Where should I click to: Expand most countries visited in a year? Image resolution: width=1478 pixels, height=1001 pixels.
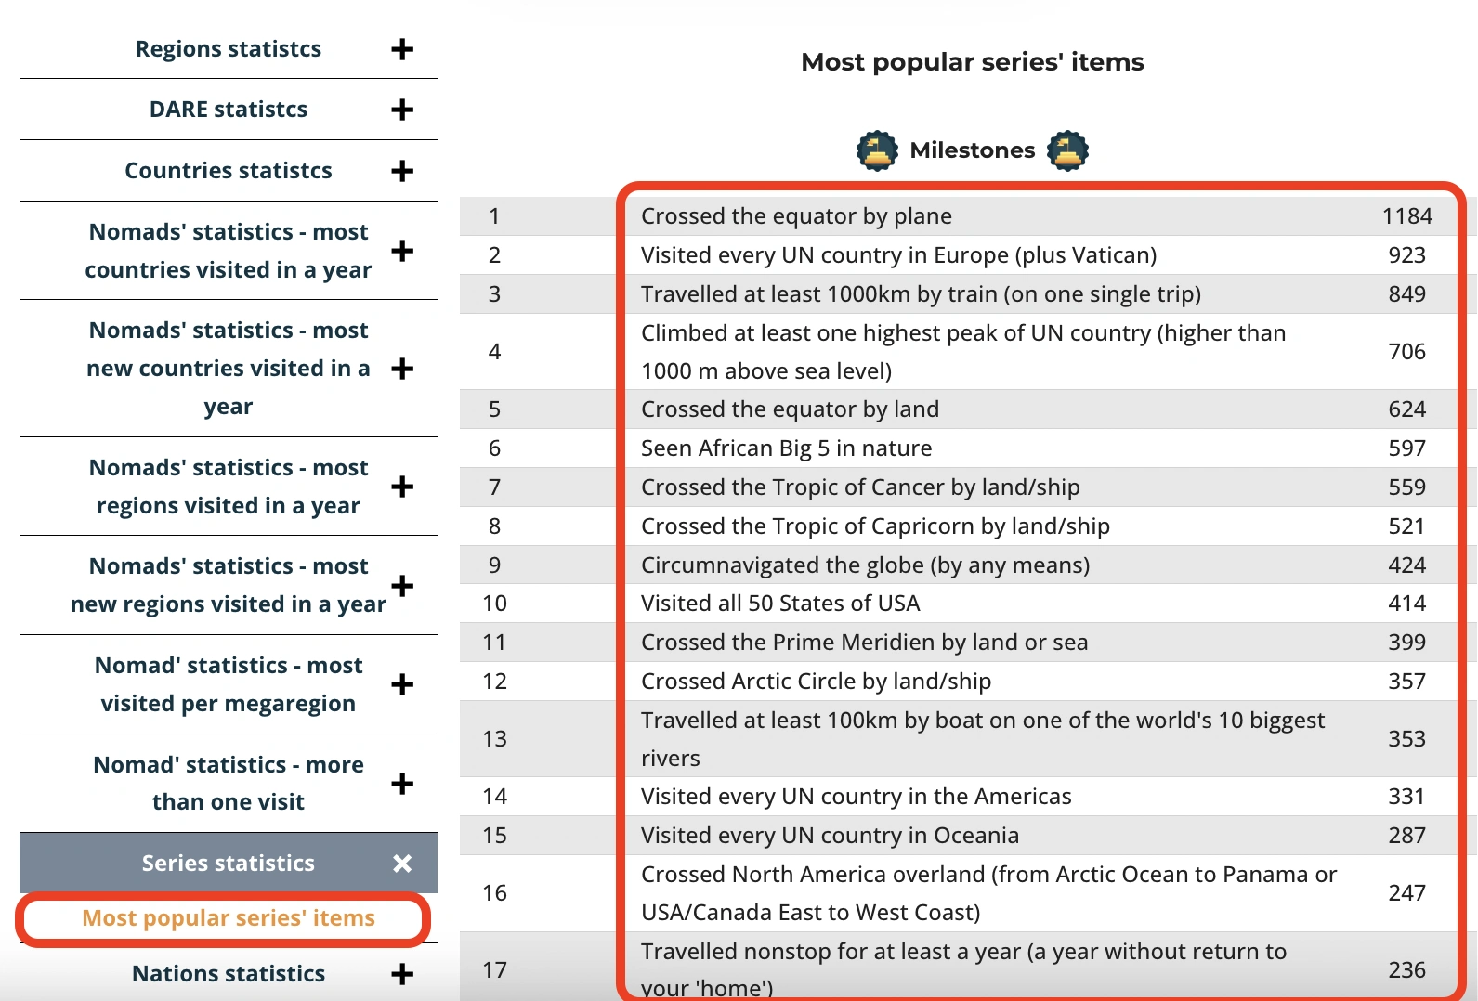pos(402,251)
